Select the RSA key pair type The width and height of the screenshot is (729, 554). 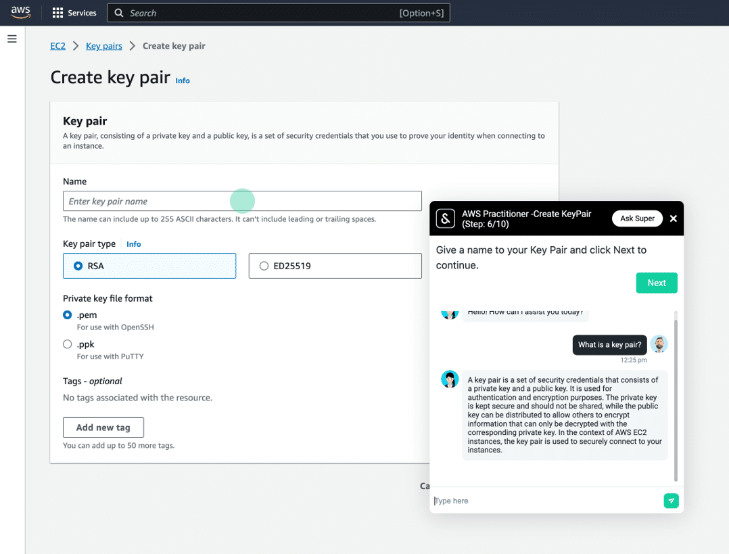pyautogui.click(x=149, y=266)
